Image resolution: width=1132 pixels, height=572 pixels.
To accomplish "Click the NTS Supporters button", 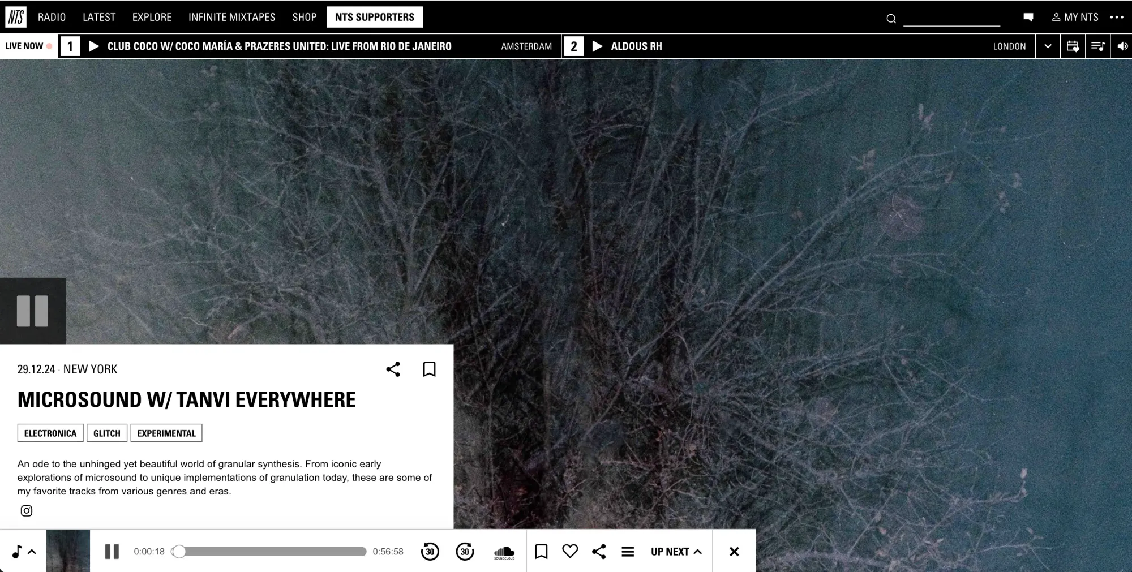I will coord(375,18).
